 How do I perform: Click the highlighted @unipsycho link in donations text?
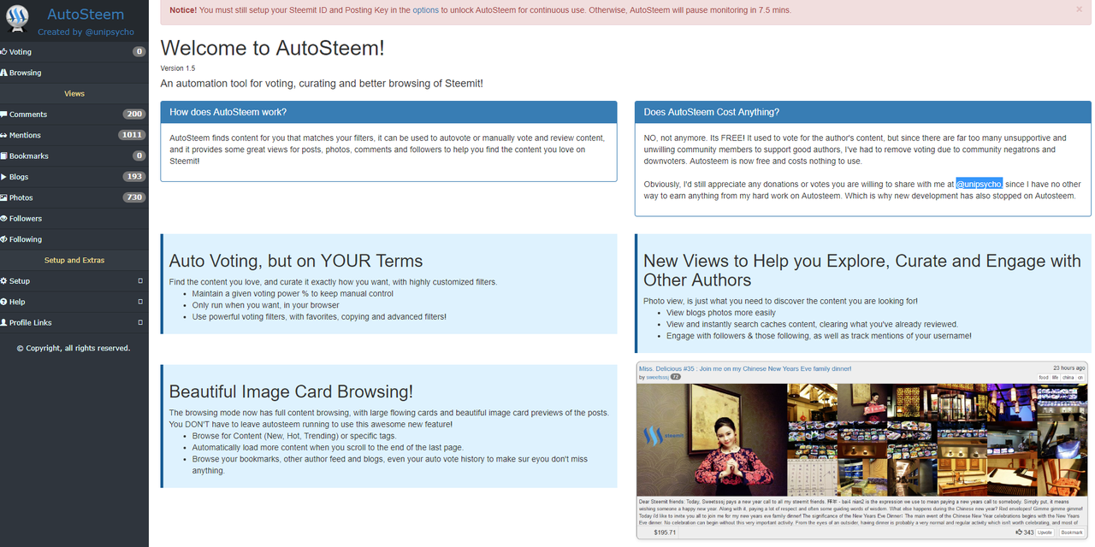(979, 184)
